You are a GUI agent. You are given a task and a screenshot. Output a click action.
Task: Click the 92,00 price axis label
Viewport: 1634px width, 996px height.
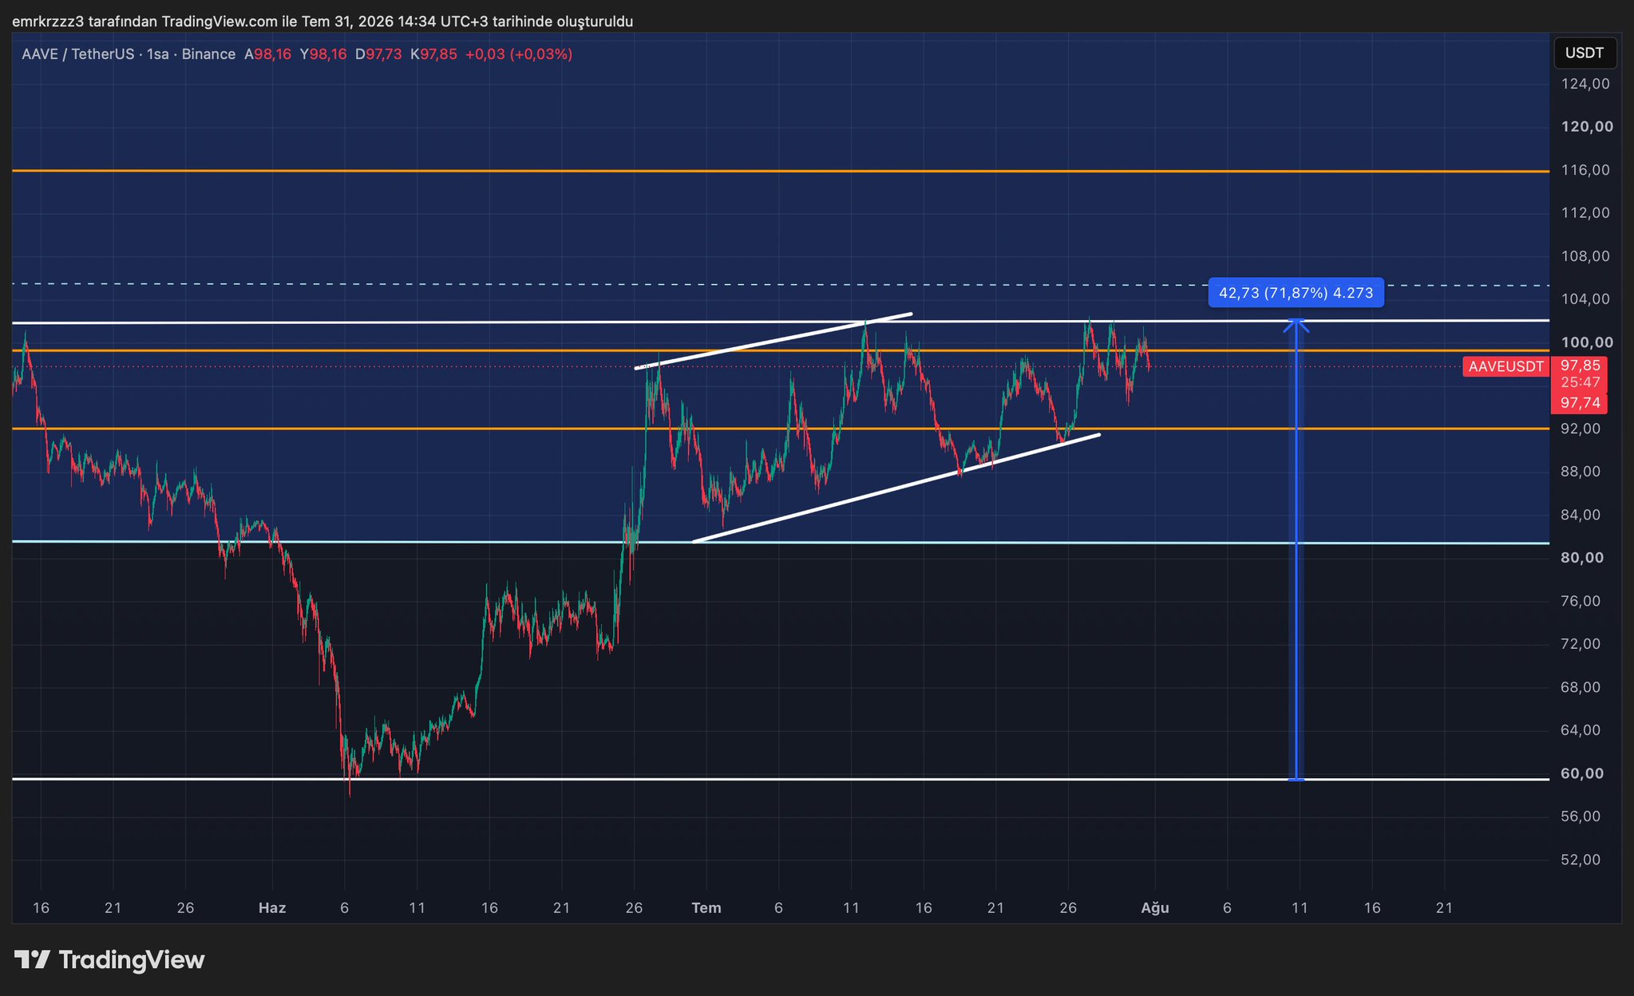click(1581, 429)
